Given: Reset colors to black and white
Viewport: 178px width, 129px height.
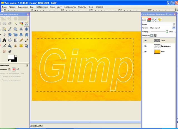Looking at the screenshot, I should coord(9,61).
